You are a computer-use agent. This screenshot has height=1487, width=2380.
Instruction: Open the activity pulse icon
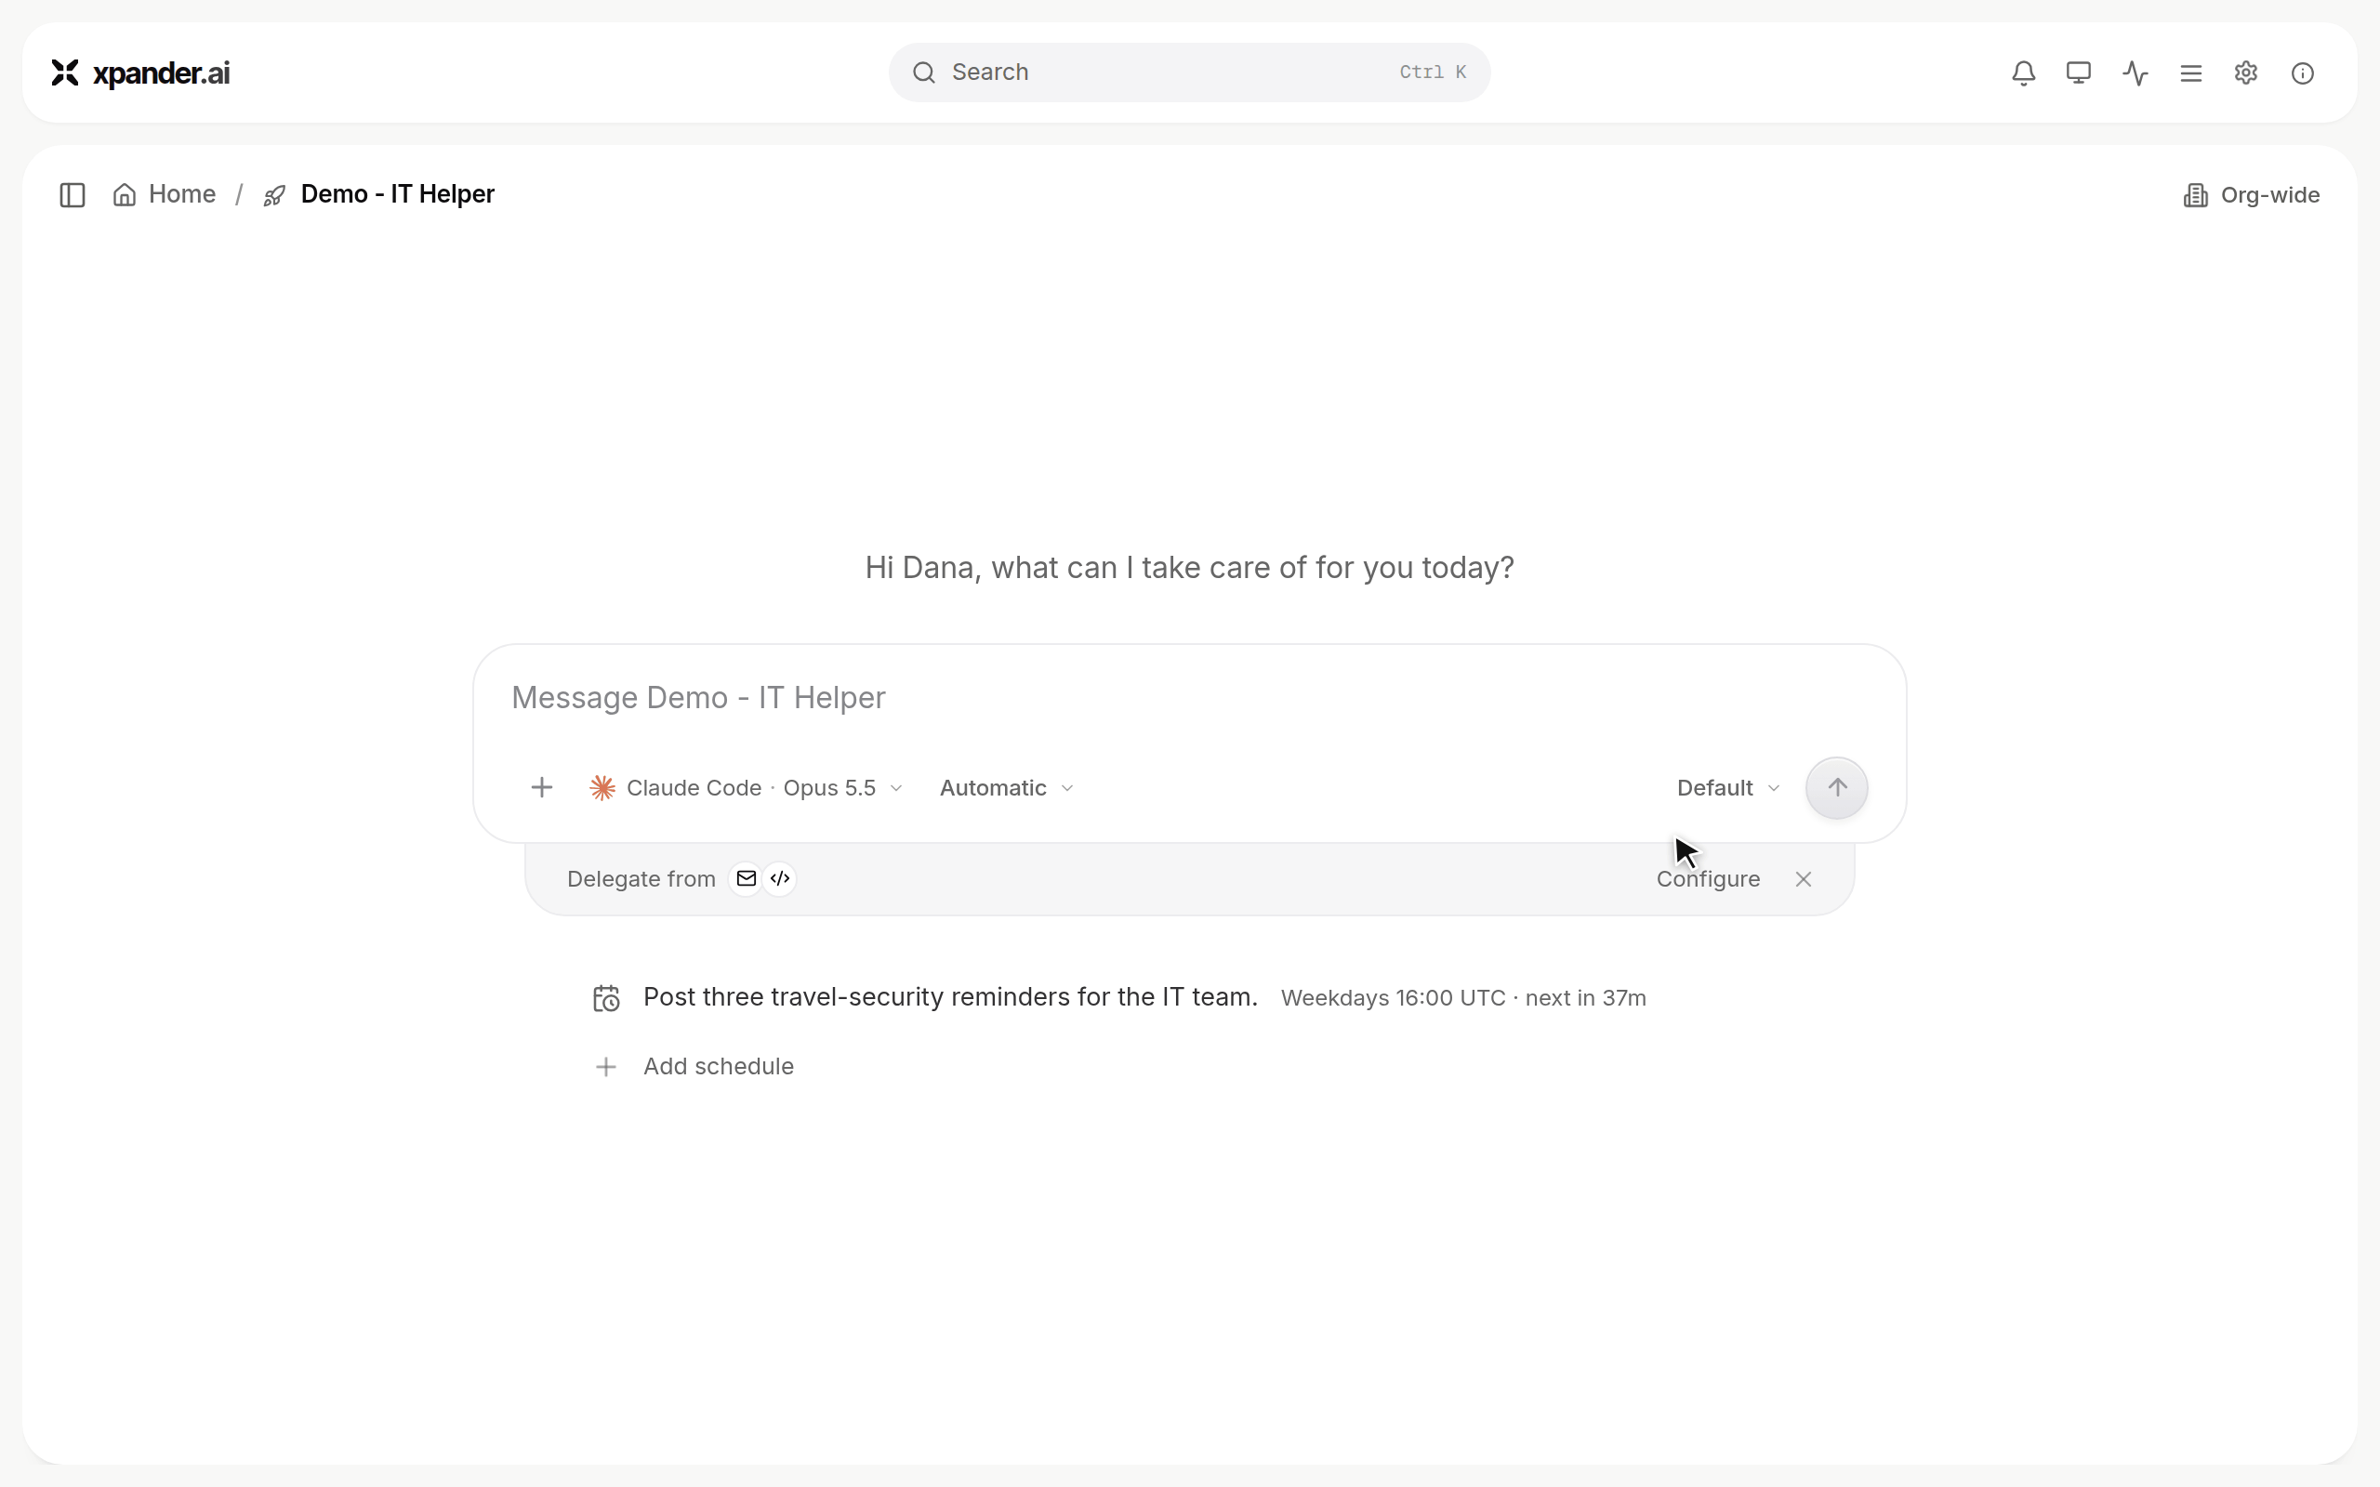point(2135,72)
